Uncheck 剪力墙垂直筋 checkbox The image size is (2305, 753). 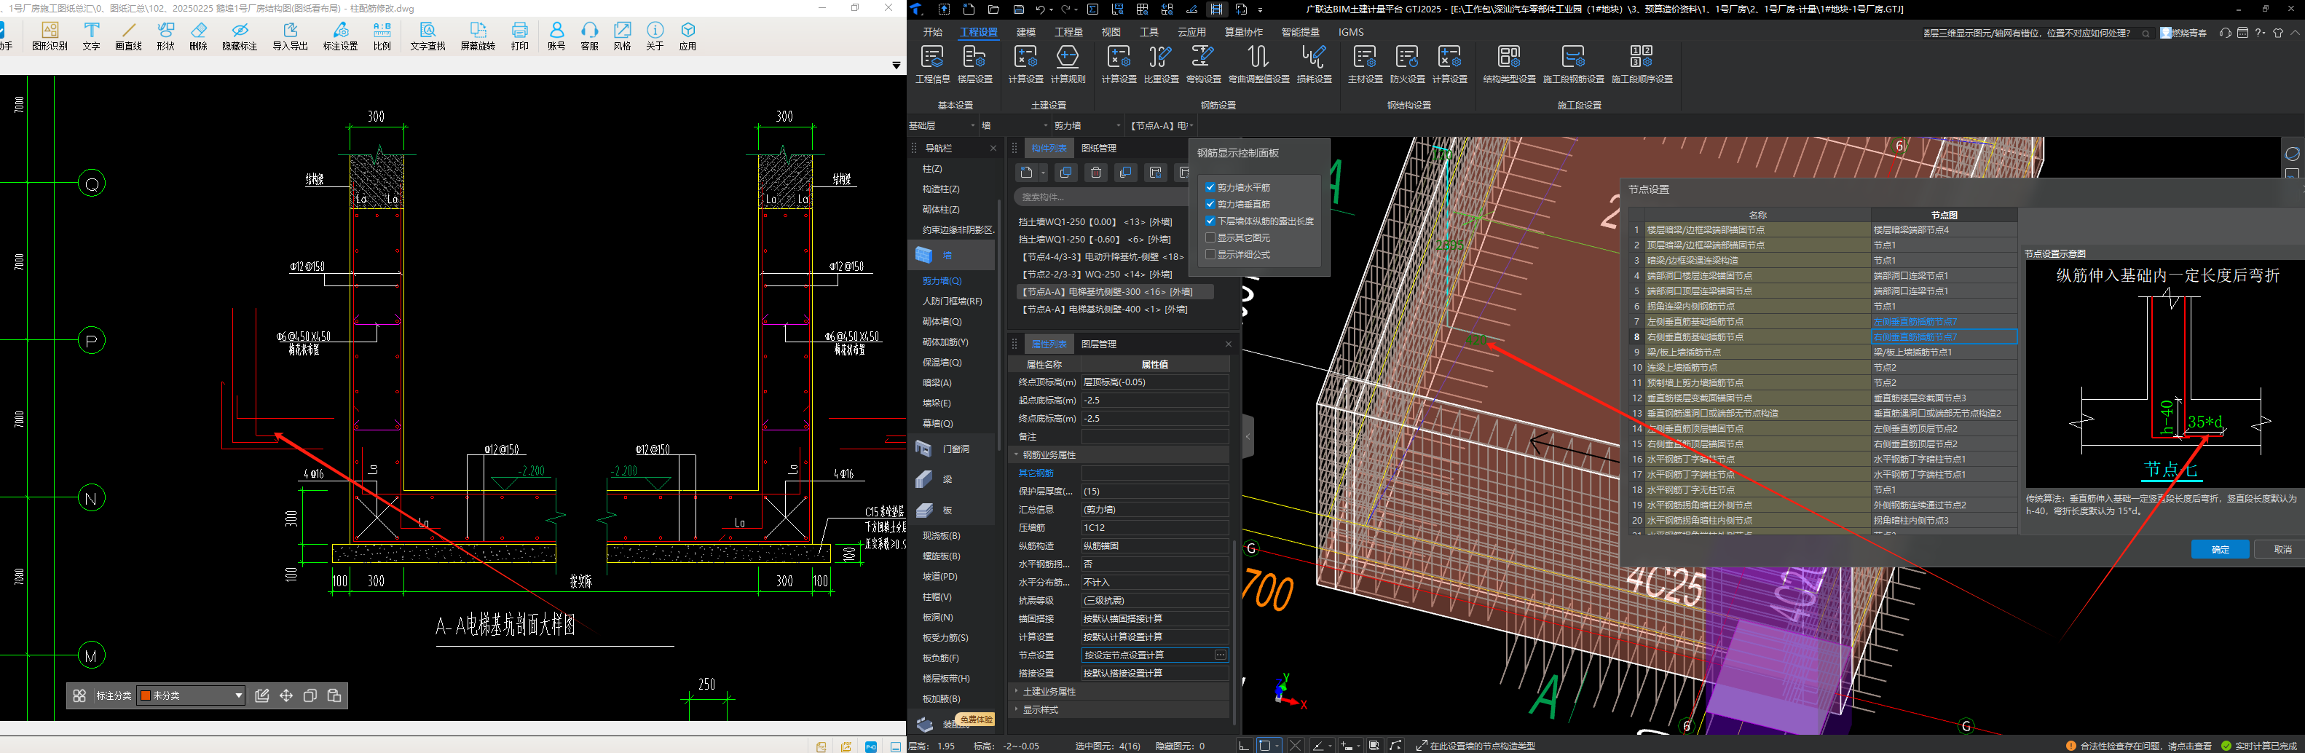1210,205
